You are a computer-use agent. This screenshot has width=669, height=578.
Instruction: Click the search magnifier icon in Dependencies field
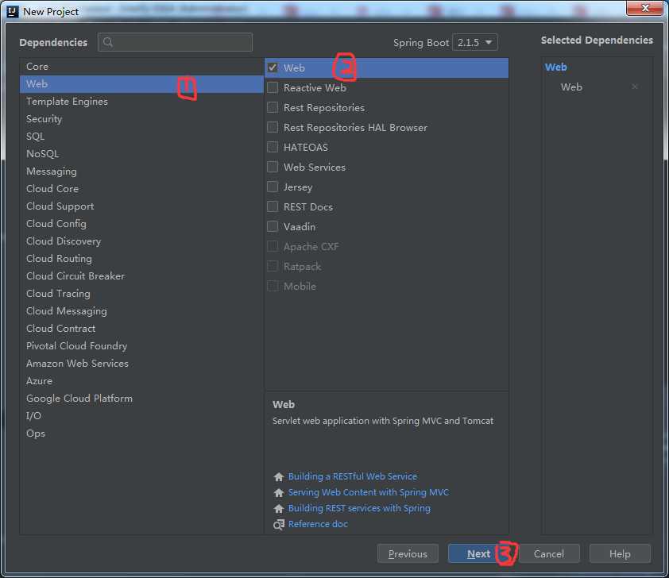tap(108, 42)
